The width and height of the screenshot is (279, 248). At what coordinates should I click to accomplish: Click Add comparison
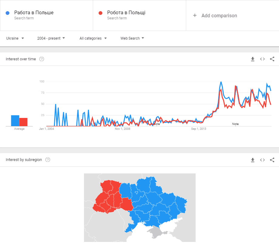pos(215,15)
